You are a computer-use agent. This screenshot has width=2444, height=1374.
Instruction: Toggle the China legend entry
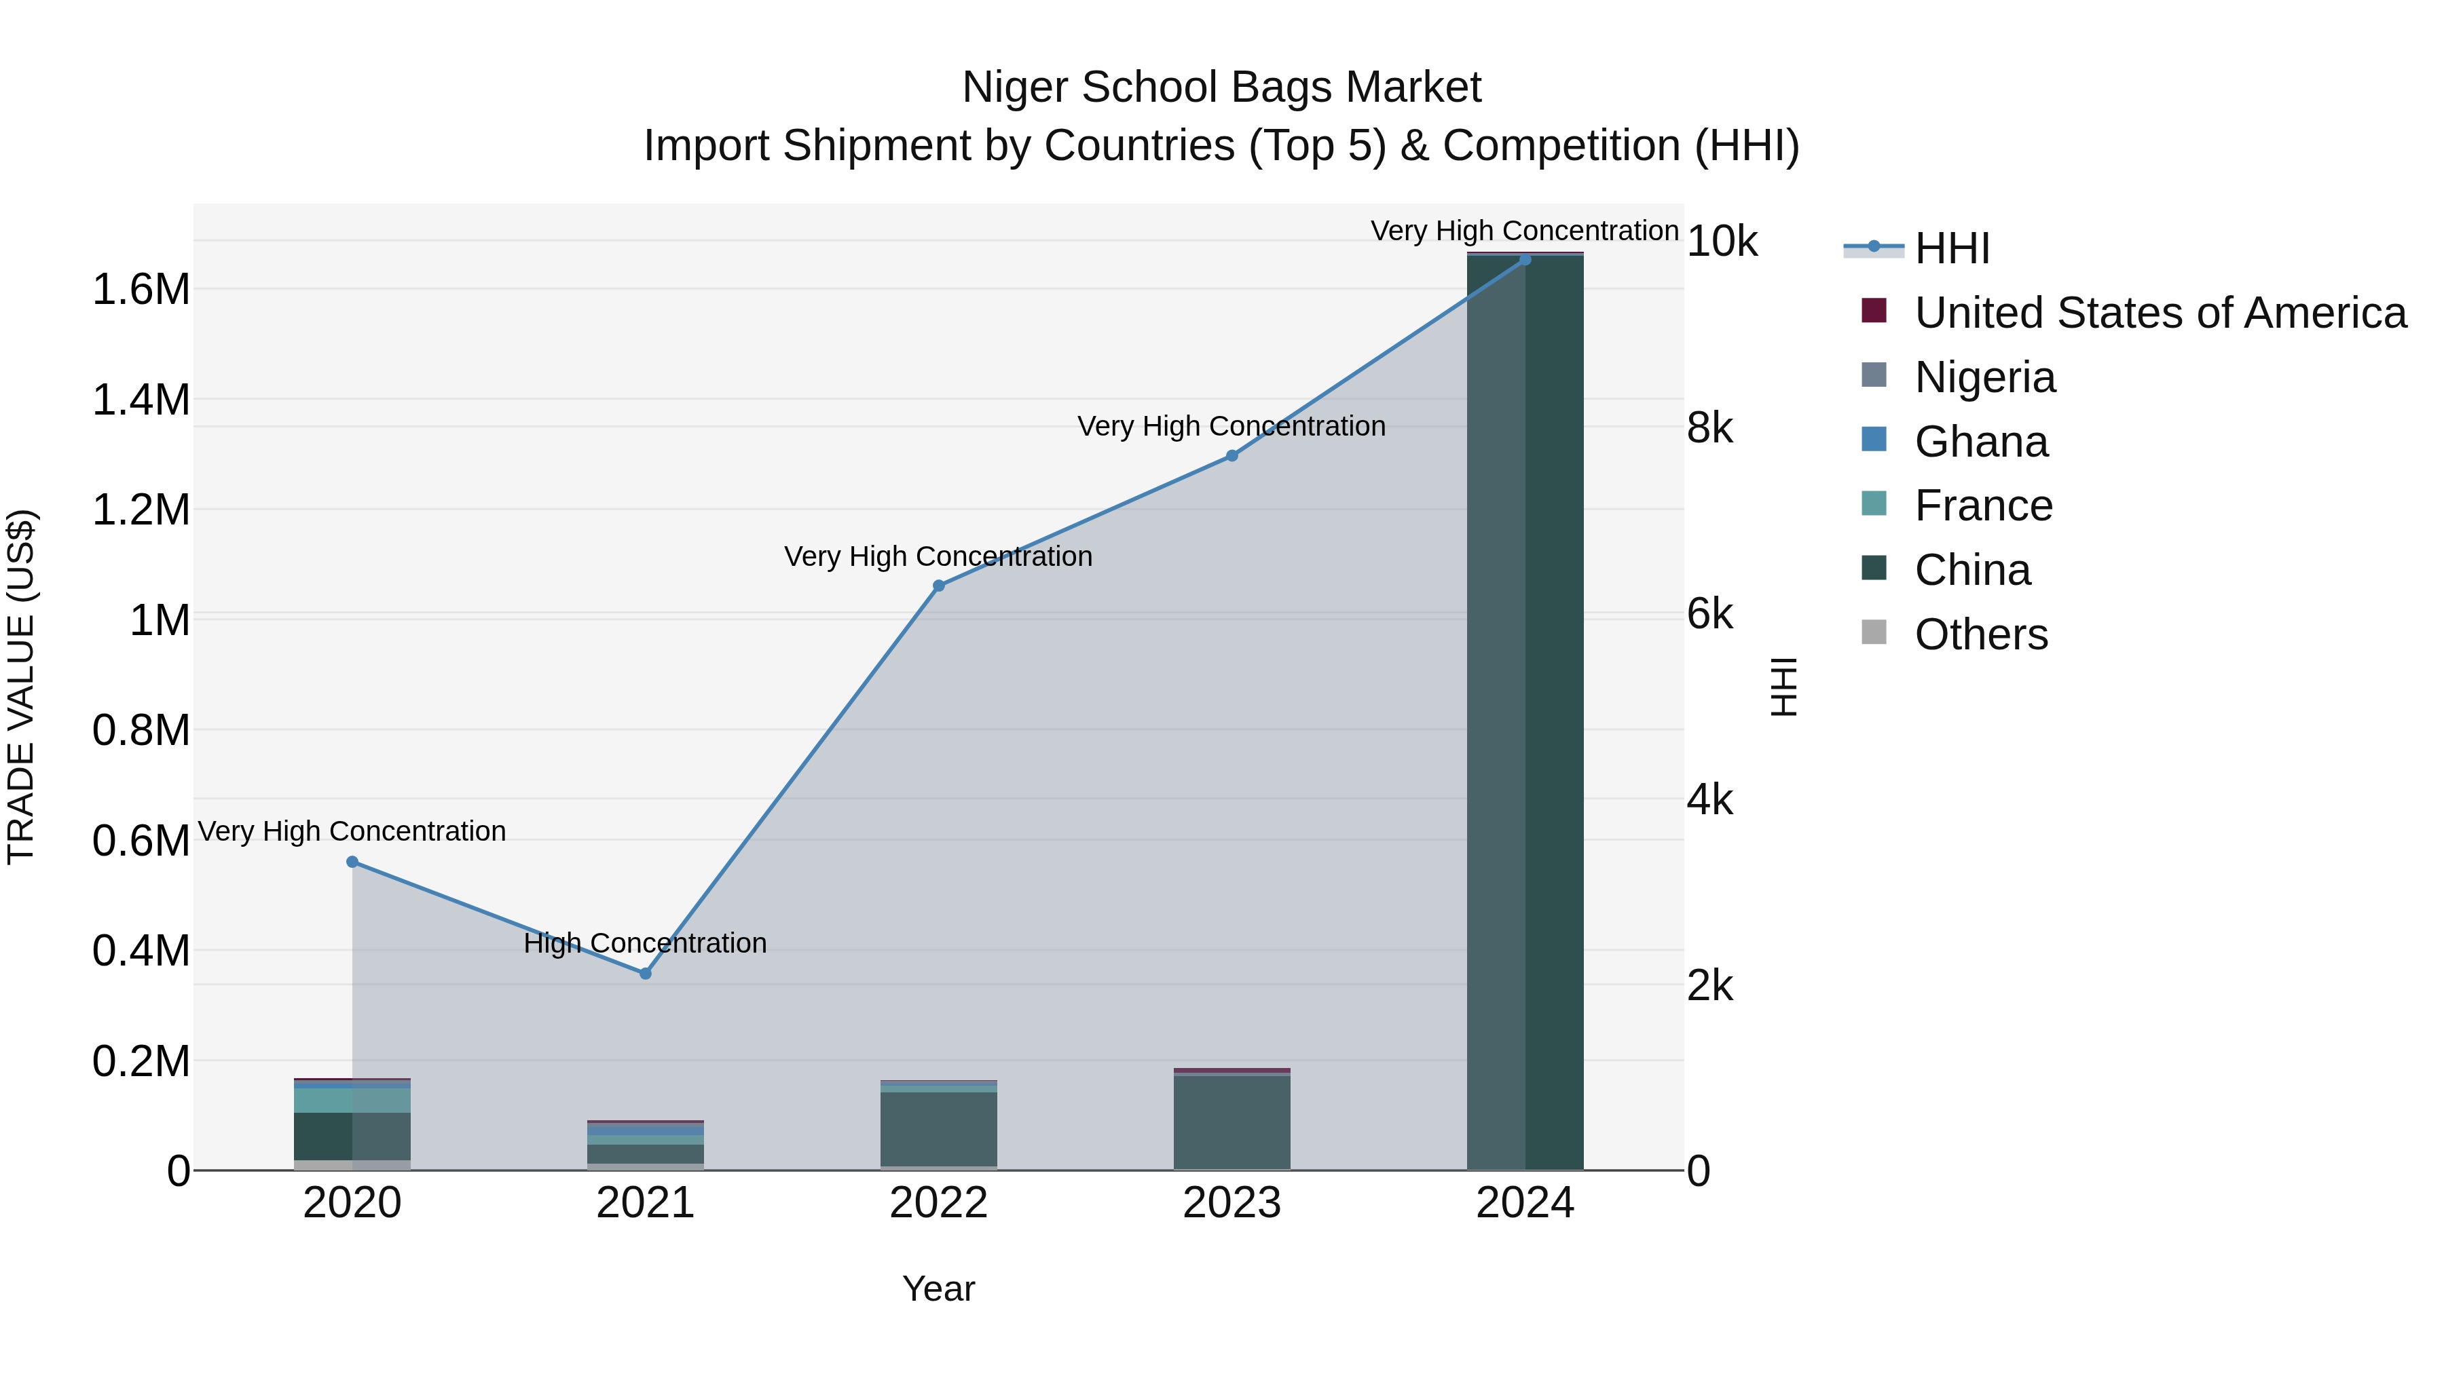point(1946,570)
